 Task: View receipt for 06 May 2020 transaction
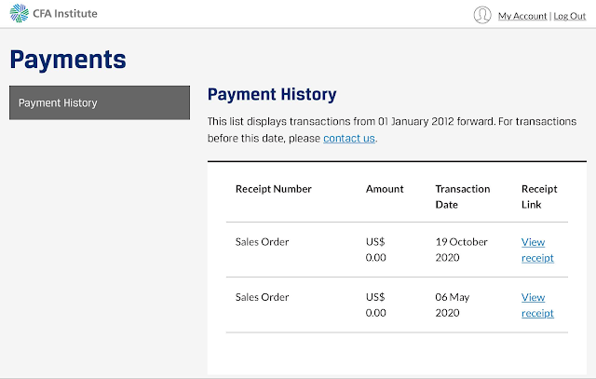tap(537, 305)
